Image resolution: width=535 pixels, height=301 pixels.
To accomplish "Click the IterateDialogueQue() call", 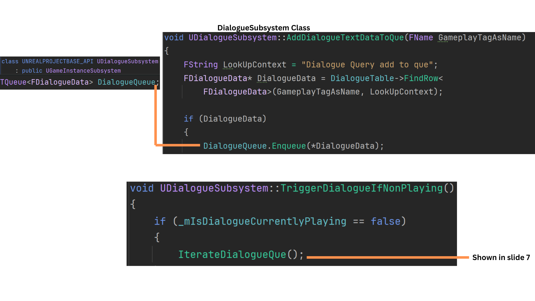I will pos(240,254).
